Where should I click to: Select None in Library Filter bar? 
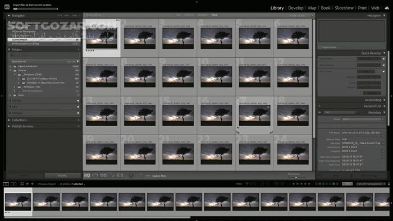point(214,15)
